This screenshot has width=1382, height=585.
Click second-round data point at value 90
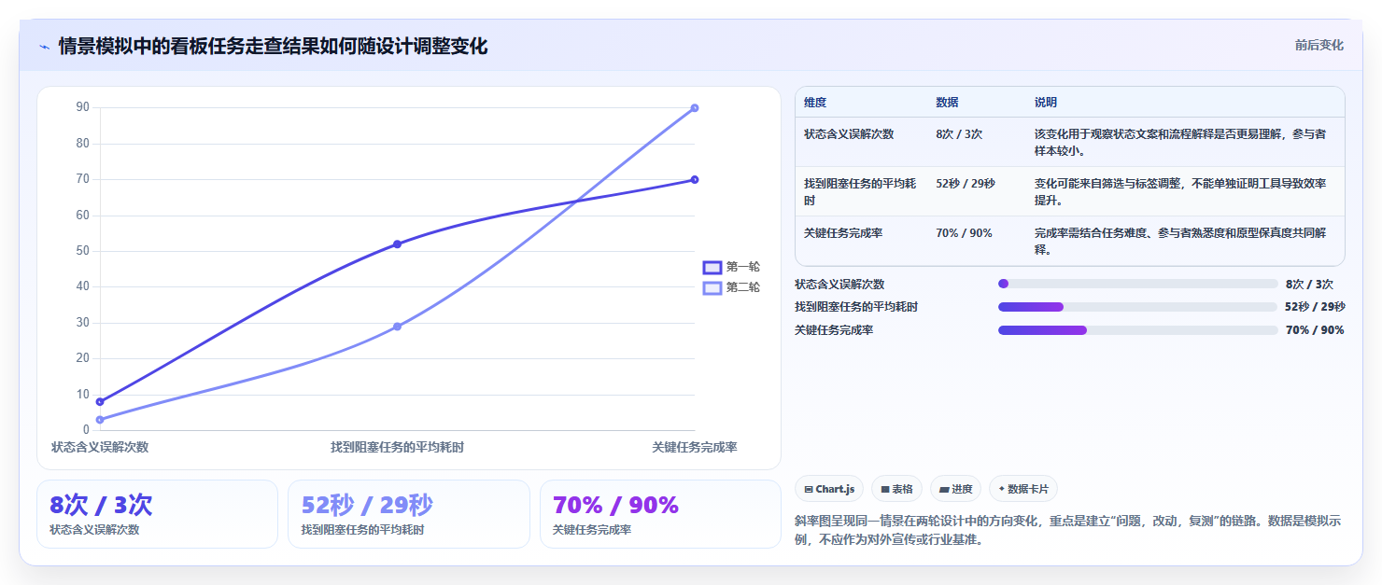click(695, 108)
